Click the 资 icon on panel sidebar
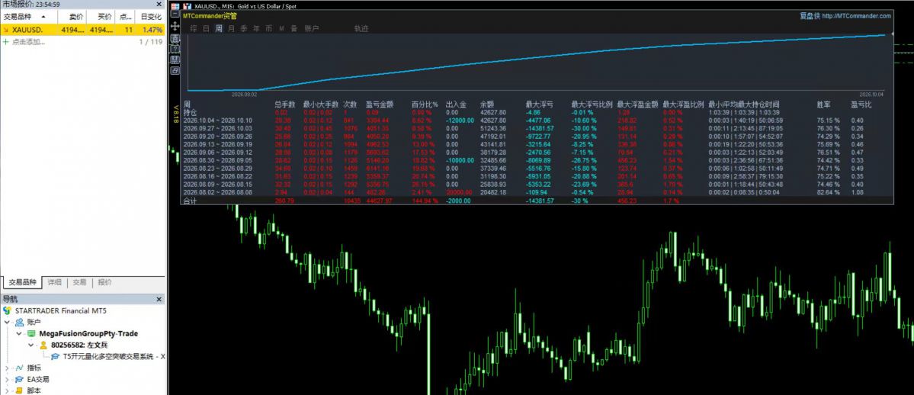 [175, 38]
